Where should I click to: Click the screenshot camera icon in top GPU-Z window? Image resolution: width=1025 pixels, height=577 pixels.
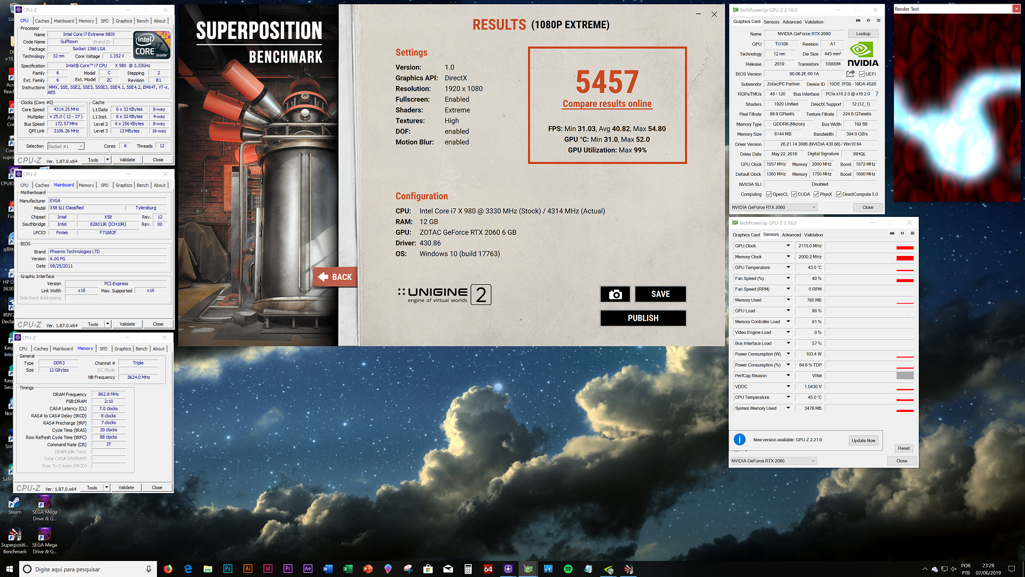tap(858, 21)
